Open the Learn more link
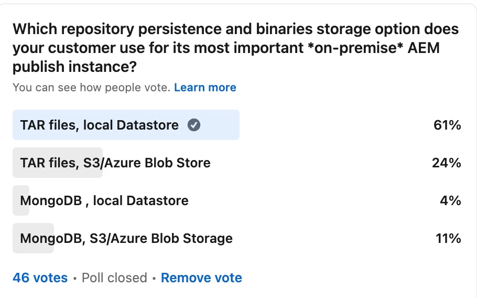477x298 pixels. 205,88
